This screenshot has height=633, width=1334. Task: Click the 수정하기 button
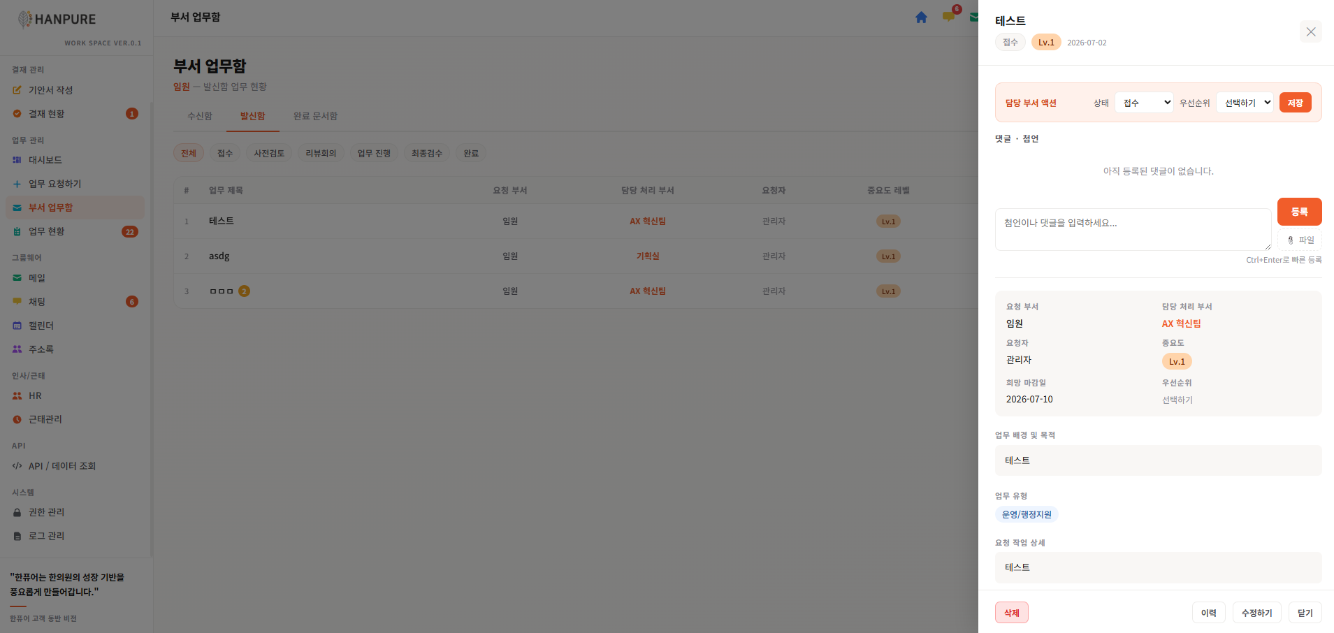(x=1257, y=613)
